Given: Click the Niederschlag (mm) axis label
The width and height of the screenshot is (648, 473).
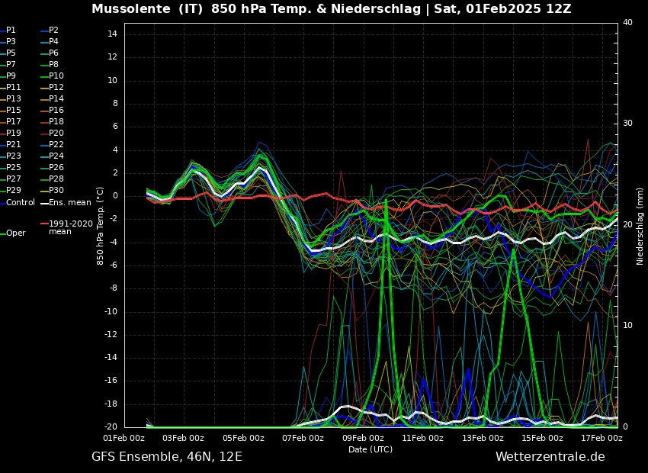Looking at the screenshot, I should 640,226.
